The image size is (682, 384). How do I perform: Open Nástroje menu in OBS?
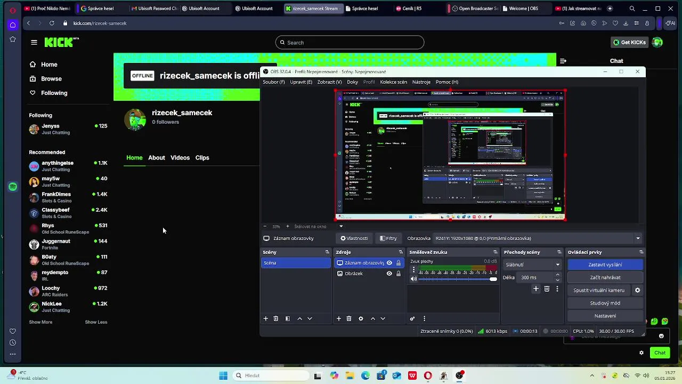(421, 82)
